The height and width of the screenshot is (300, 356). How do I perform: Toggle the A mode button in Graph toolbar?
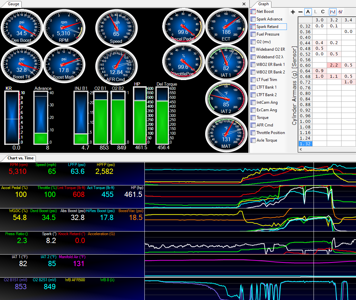click(308, 12)
